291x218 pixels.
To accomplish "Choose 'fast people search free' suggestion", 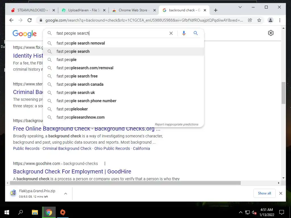I will pos(123,76).
